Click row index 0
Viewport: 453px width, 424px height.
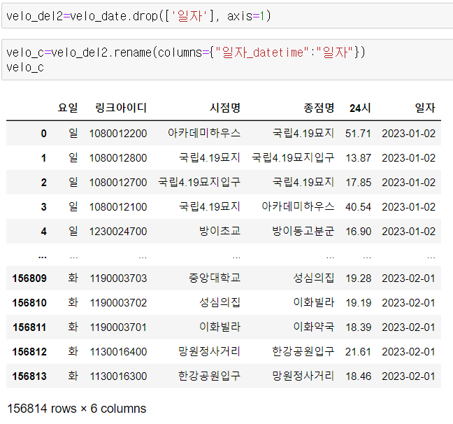(x=43, y=134)
